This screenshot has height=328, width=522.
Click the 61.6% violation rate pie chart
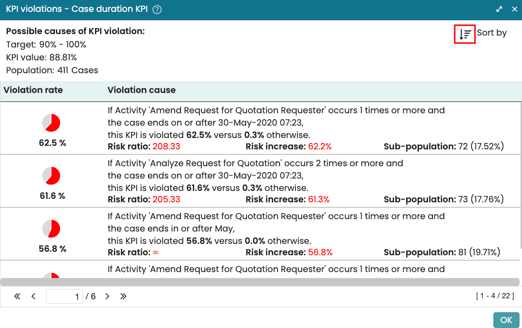pos(51,175)
